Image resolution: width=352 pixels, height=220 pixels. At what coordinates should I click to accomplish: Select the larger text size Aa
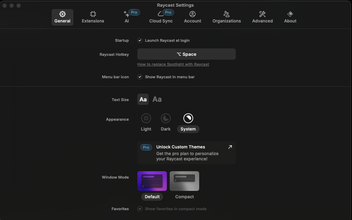[157, 99]
